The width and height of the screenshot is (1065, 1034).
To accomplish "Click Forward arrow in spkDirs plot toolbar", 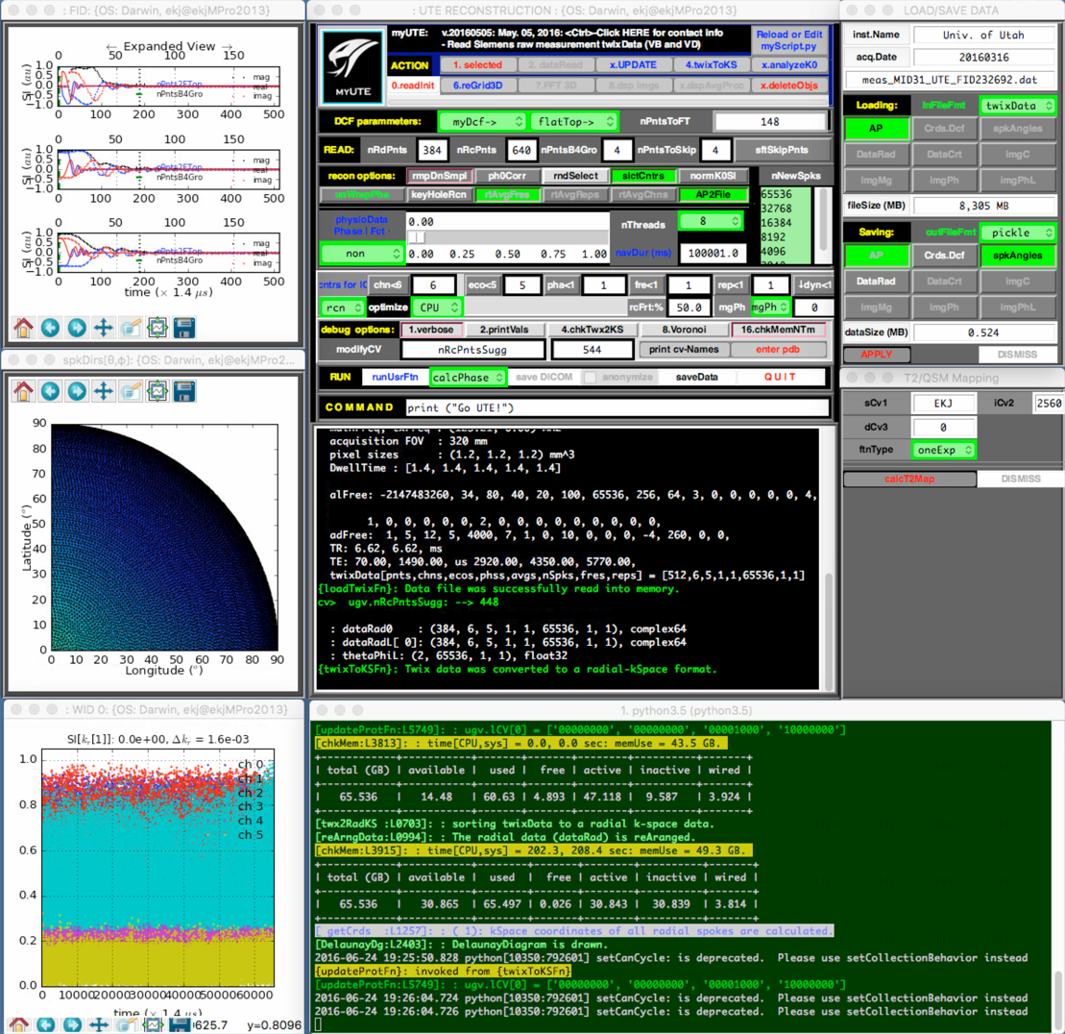I will (x=77, y=391).
